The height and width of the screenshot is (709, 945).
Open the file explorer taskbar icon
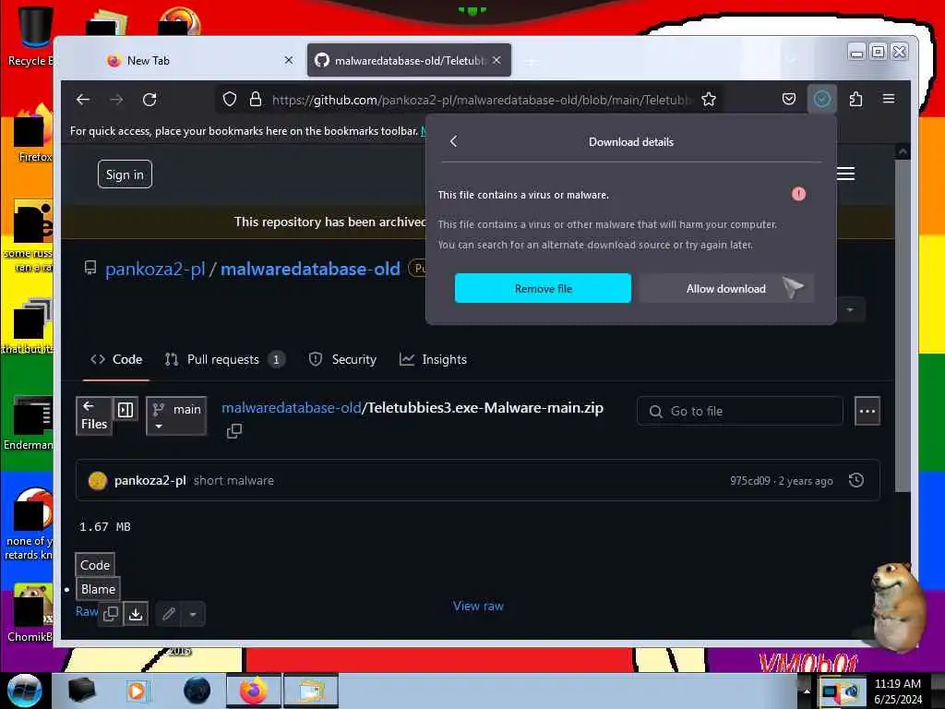310,691
